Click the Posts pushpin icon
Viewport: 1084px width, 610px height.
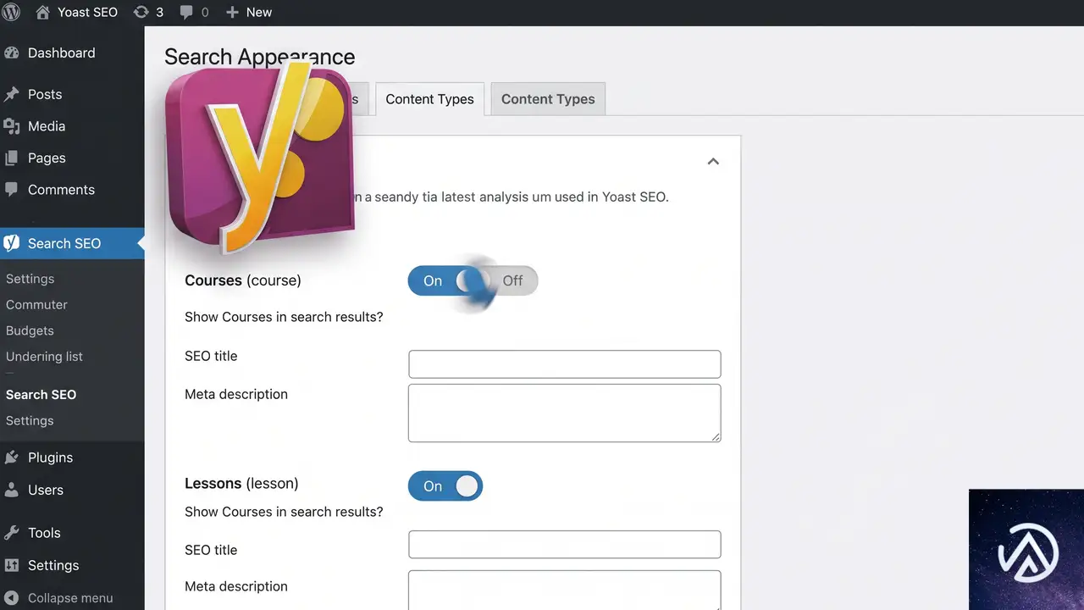(12, 94)
